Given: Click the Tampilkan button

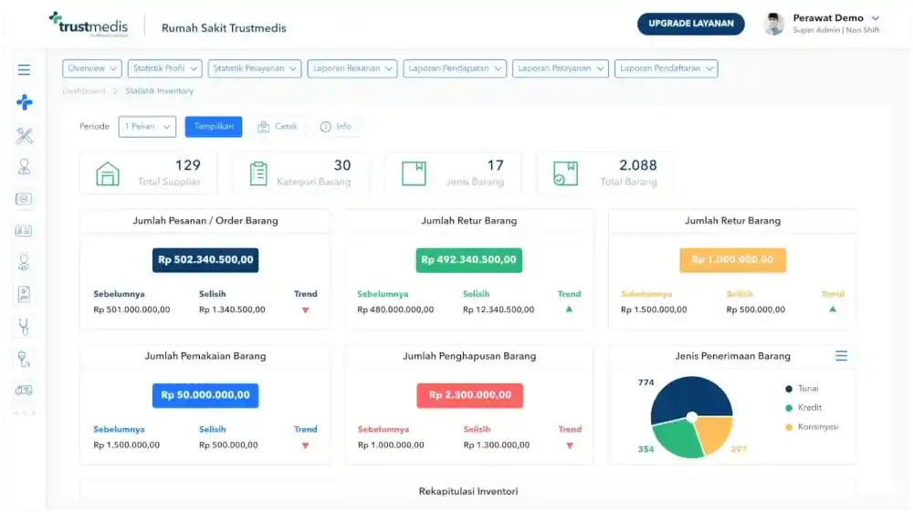Looking at the screenshot, I should 214,127.
